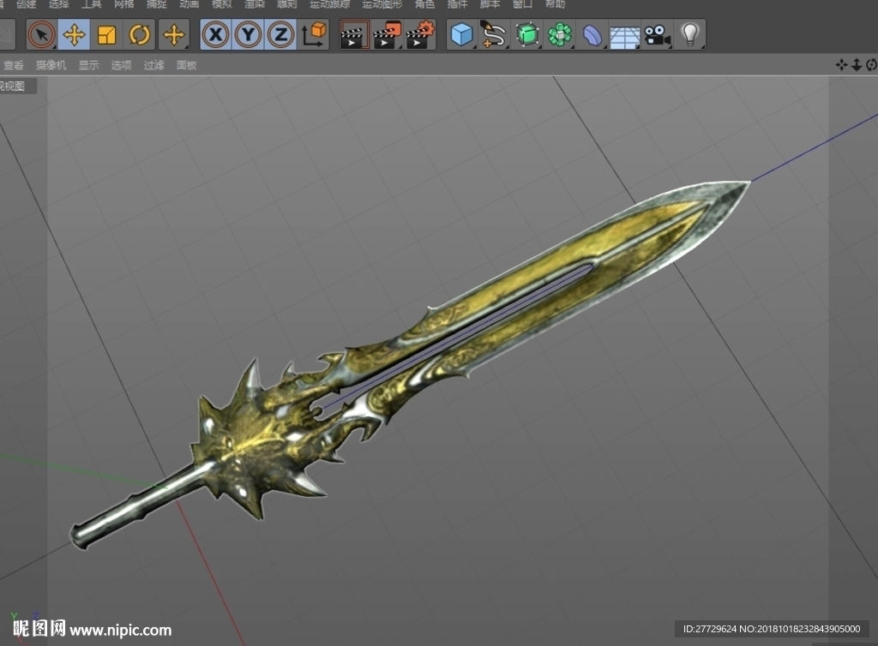Image resolution: width=878 pixels, height=646 pixels.
Task: Open the 显示 viewport menu
Action: (x=88, y=65)
